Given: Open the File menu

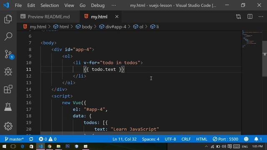Looking at the screenshot, I should 18,5.
